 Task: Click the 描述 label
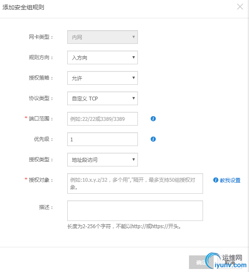click(46, 207)
